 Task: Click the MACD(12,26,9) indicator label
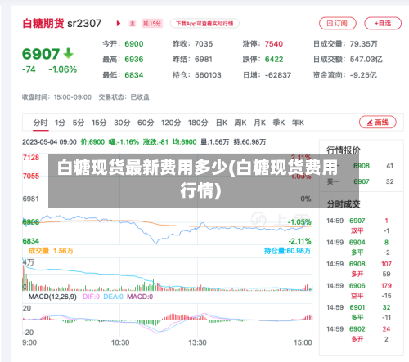pyautogui.click(x=52, y=297)
